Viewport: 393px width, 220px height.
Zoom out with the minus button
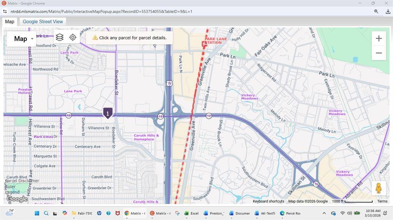pyautogui.click(x=378, y=53)
